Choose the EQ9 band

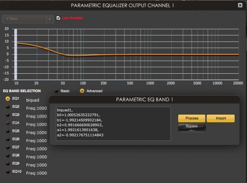click(8, 163)
